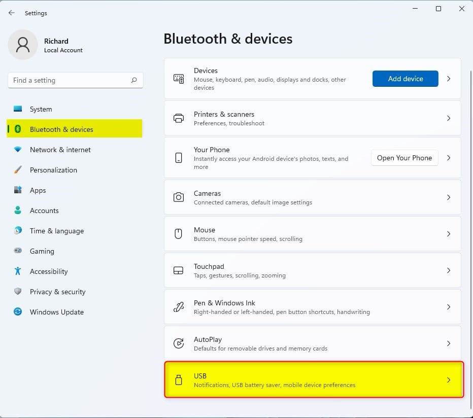Expand the Touchpad row chevron
Image resolution: width=473 pixels, height=418 pixels.
click(449, 270)
